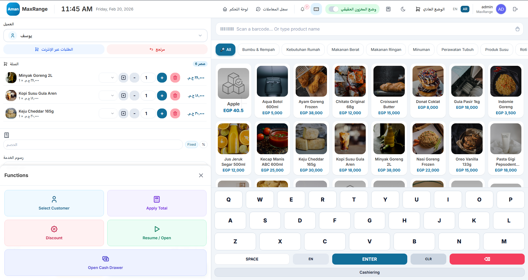Viewport: 528px width, 280px height.
Task: Open unit dropdown for Keju Cheddar 165g
Action: point(108,113)
